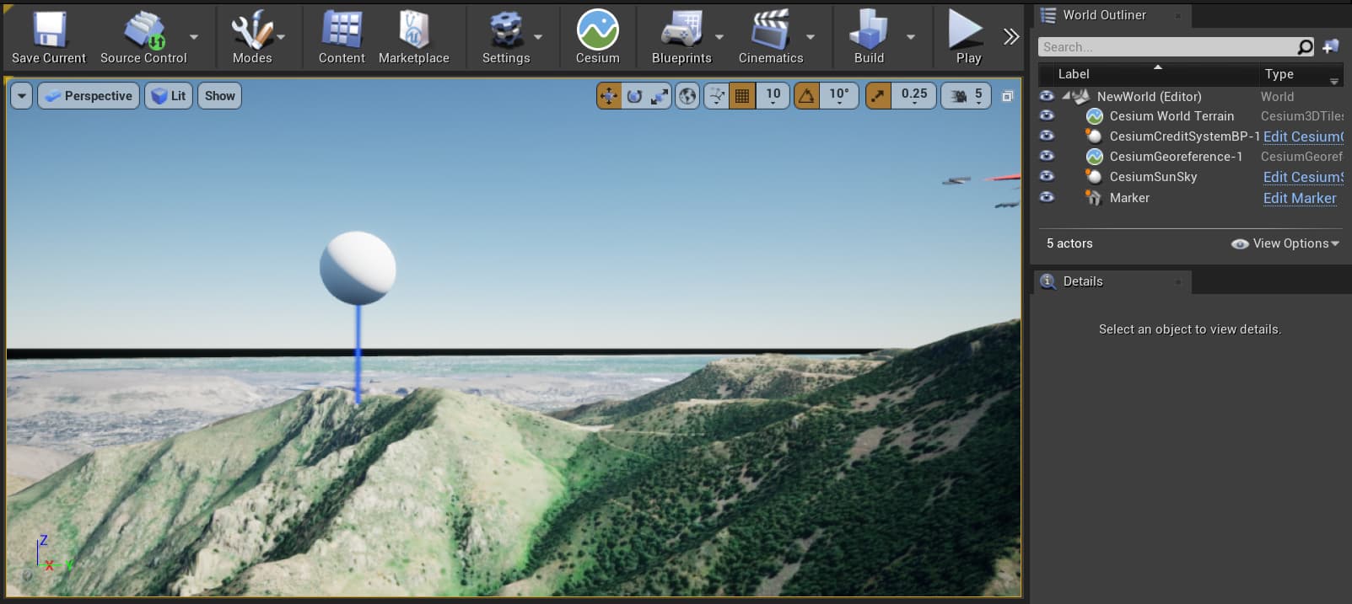Screen dimensions: 1352x604
Task: Click the Build toolbar button
Action: (869, 38)
